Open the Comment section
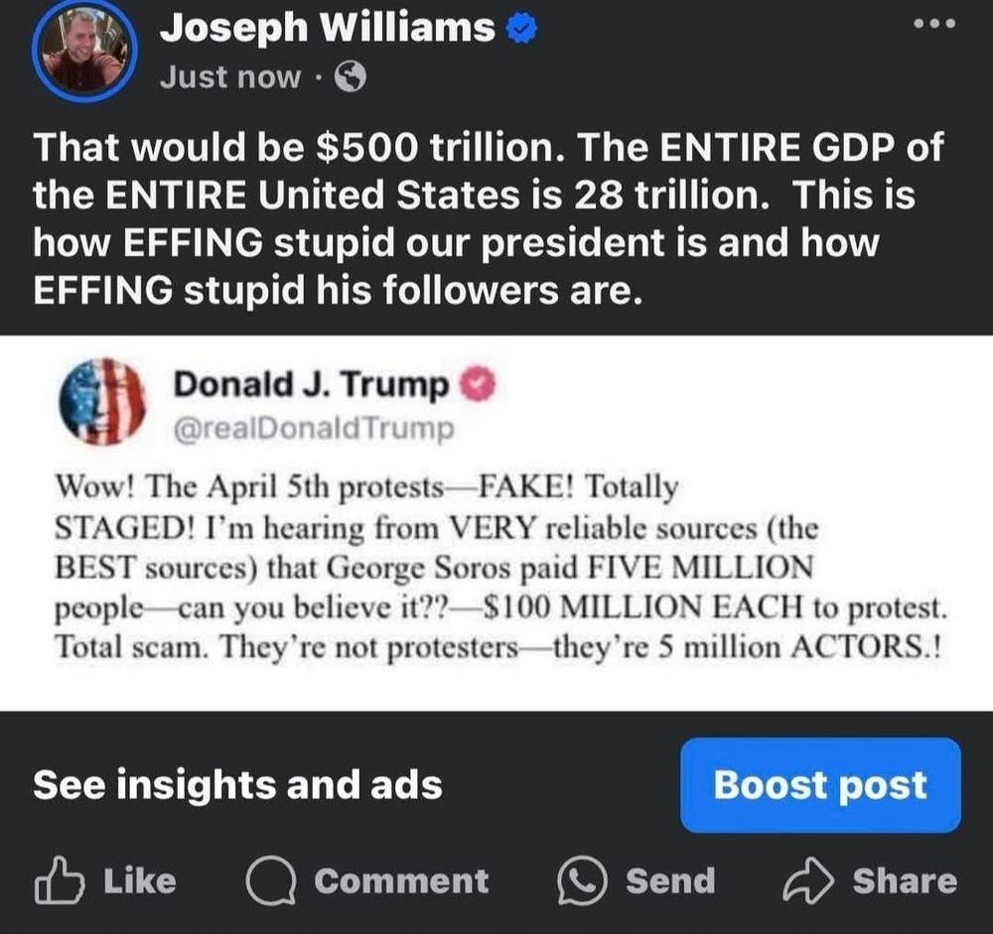The image size is (993, 934). click(367, 880)
